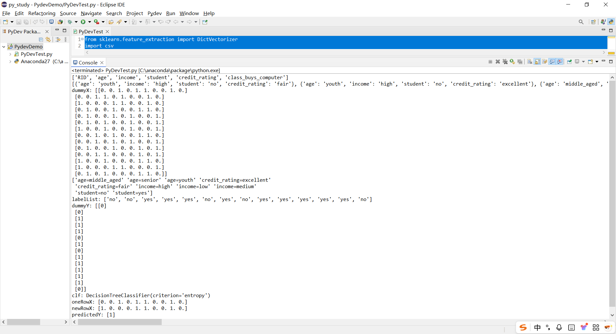Toggle Show Console on standard error change
The image size is (616, 334).
560,62
